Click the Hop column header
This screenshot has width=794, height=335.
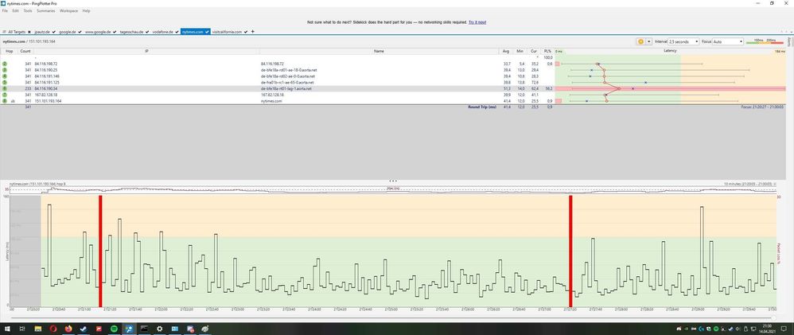click(x=9, y=51)
